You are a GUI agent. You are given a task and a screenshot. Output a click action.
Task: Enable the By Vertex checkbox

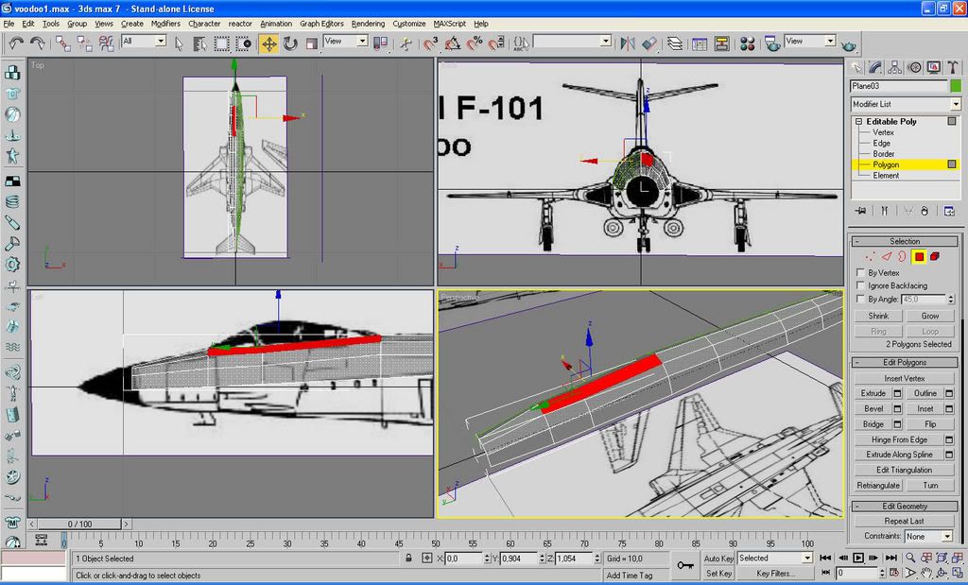860,272
